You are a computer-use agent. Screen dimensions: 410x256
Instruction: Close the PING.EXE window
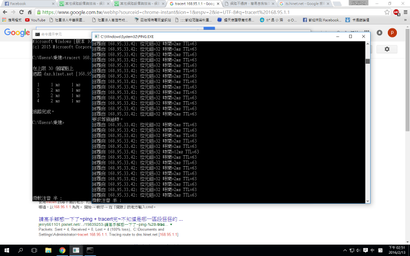coord(363,36)
